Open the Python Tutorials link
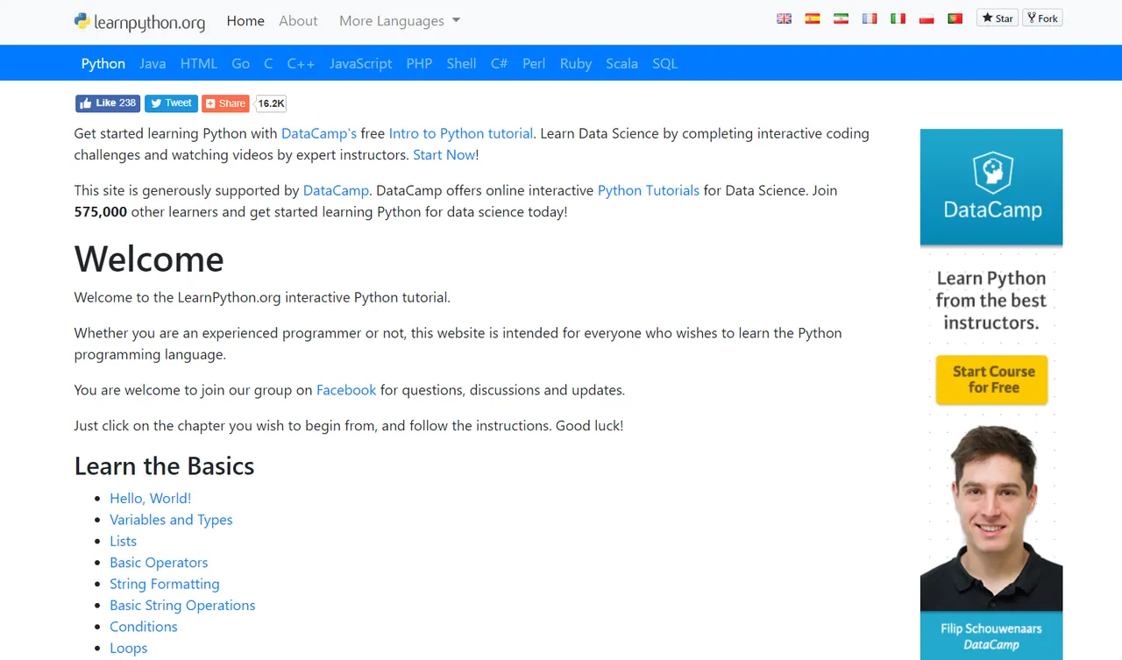Viewport: 1122px width, 660px height. point(649,190)
